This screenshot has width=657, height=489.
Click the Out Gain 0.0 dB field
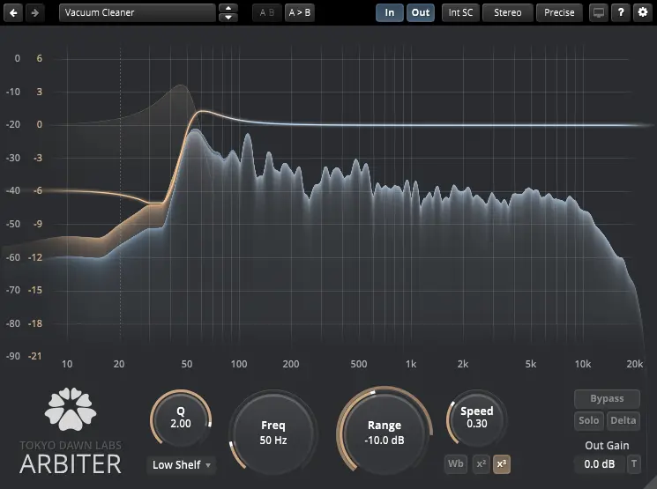tap(600, 463)
